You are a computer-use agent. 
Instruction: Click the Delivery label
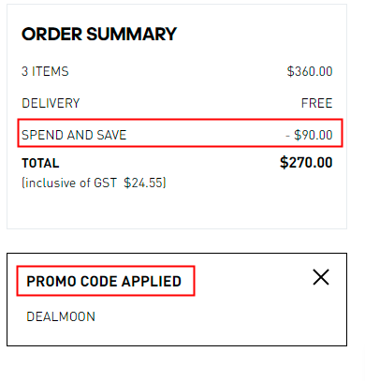click(51, 103)
